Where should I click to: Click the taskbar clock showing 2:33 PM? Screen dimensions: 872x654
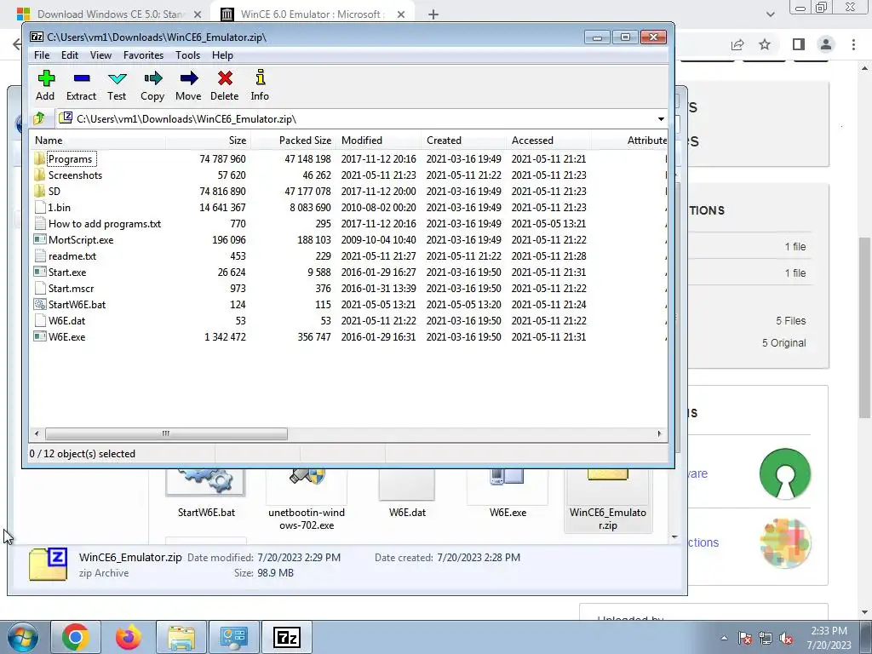coord(829,638)
